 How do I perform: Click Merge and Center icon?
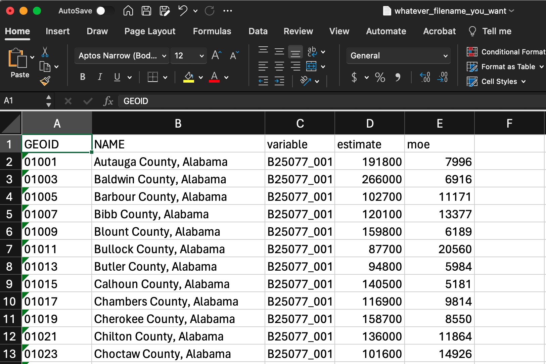click(311, 66)
